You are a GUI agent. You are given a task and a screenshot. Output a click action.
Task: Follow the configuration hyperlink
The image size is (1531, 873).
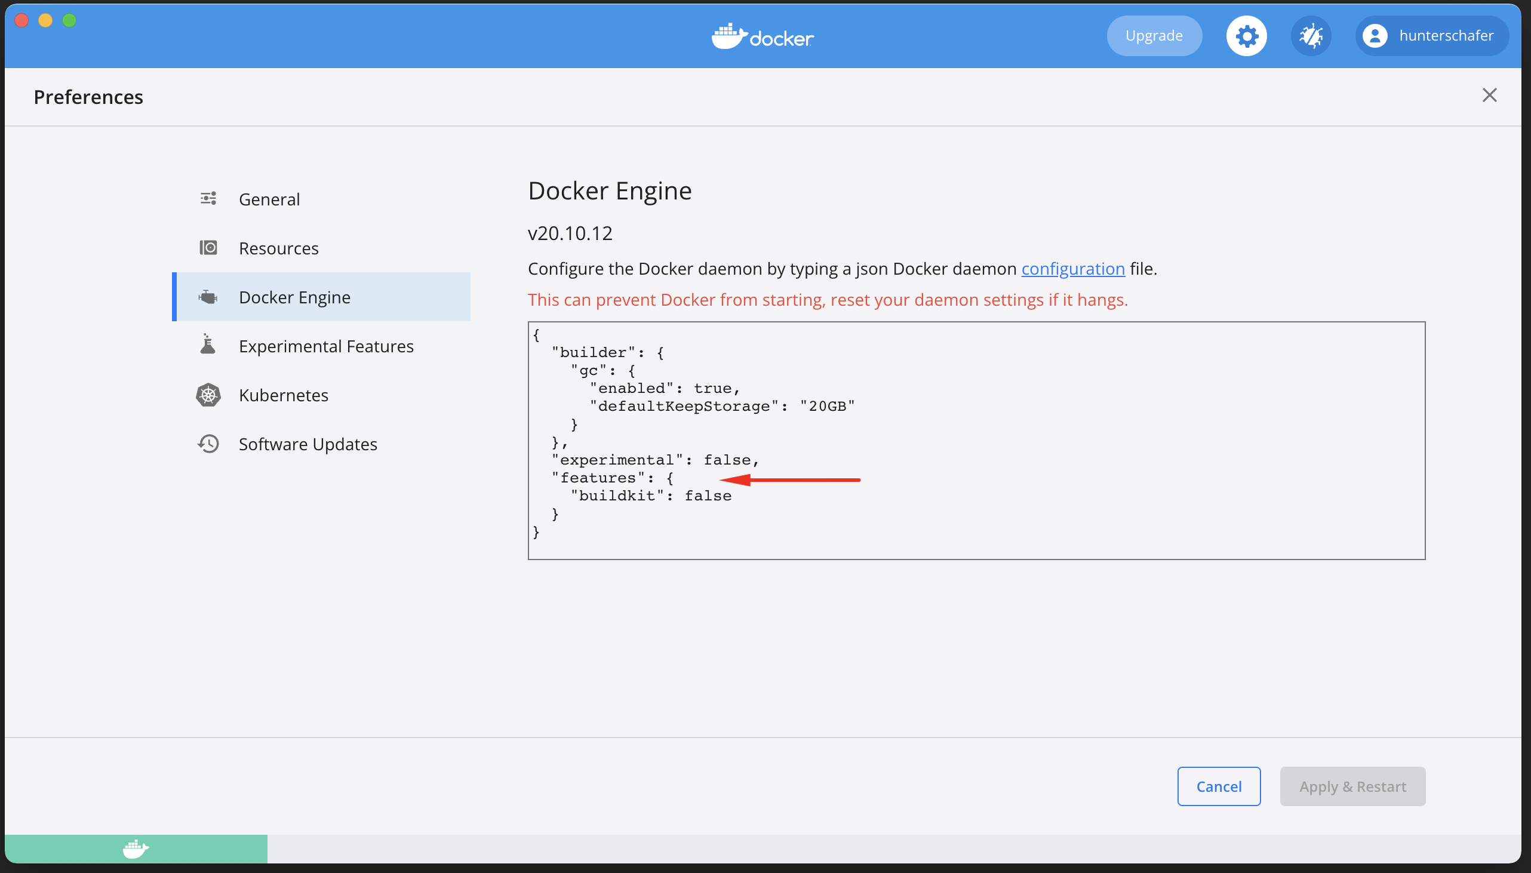coord(1073,269)
